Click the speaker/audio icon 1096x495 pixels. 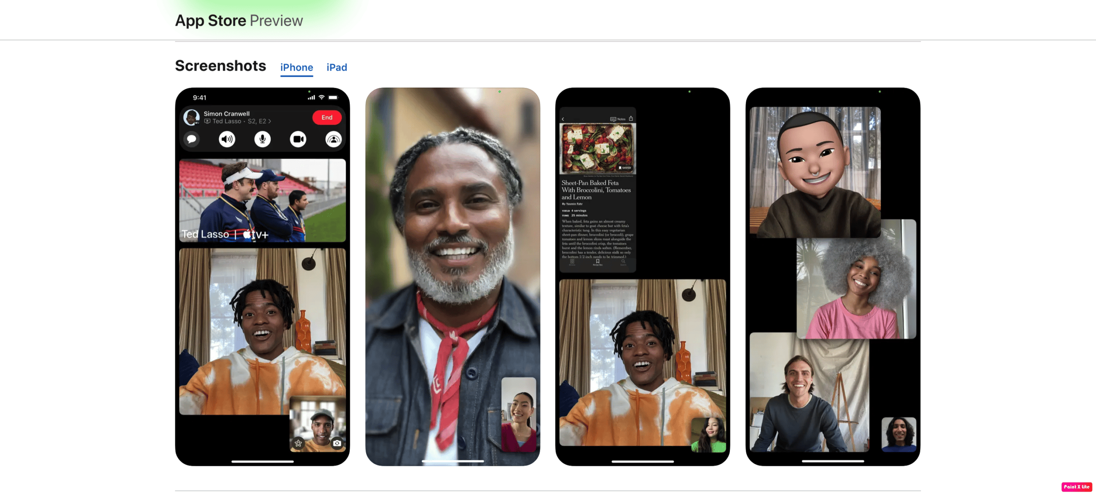tap(227, 139)
